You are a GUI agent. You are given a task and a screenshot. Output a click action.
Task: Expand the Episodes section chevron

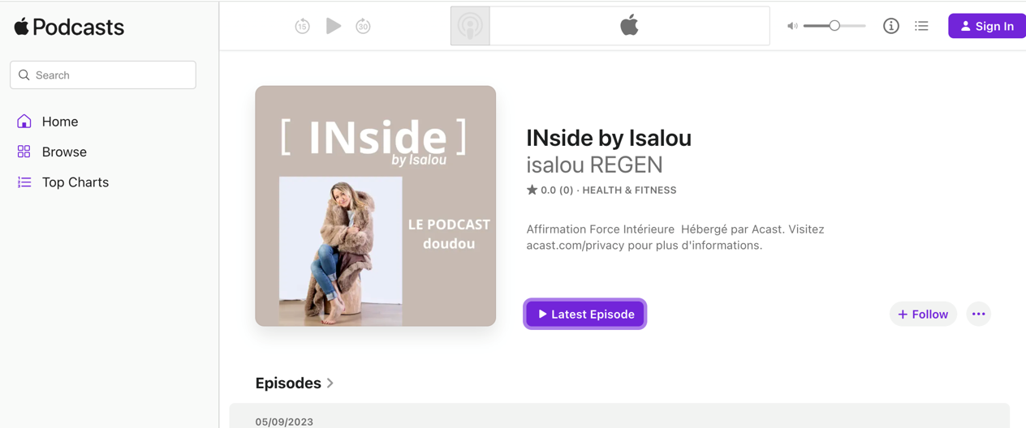(330, 383)
